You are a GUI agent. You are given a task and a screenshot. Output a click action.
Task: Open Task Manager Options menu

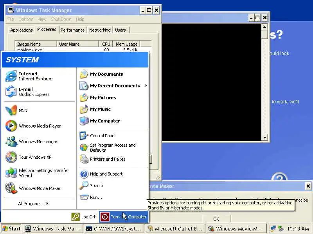point(26,19)
